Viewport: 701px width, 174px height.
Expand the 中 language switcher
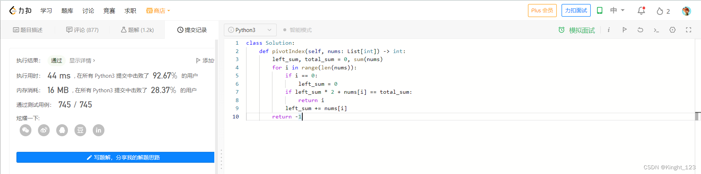click(617, 11)
